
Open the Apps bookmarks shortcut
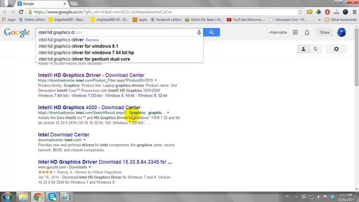coord(9,20)
